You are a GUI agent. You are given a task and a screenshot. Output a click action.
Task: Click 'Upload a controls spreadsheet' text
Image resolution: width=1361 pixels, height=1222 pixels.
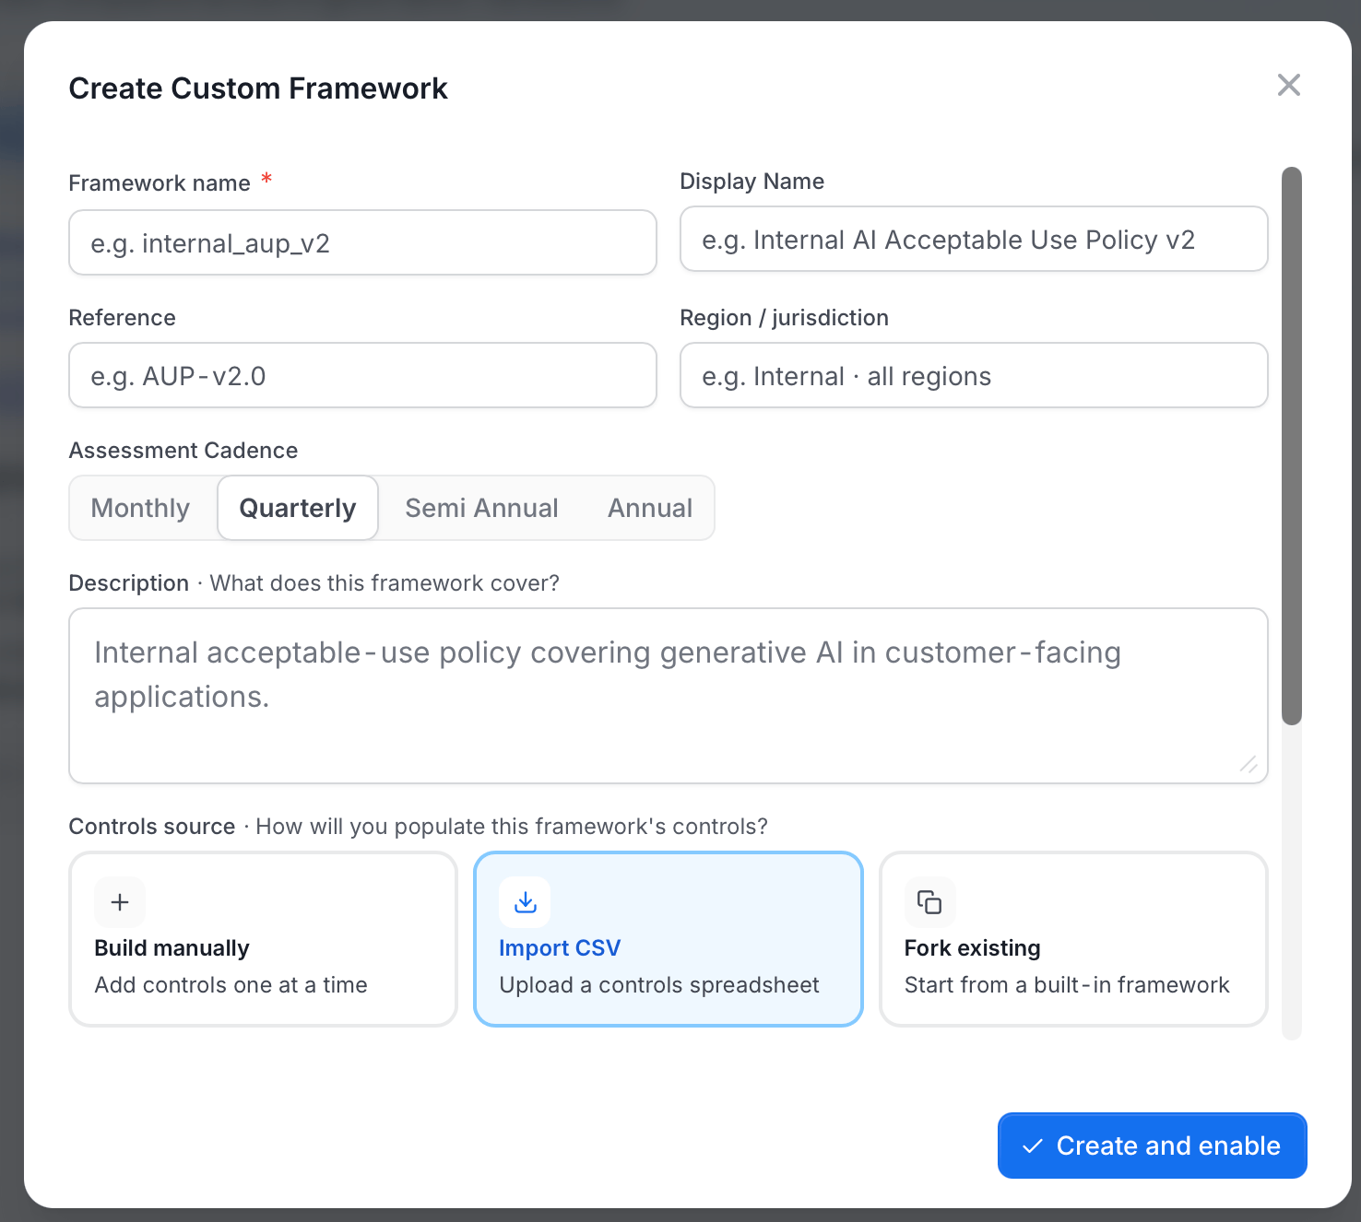pos(659,985)
